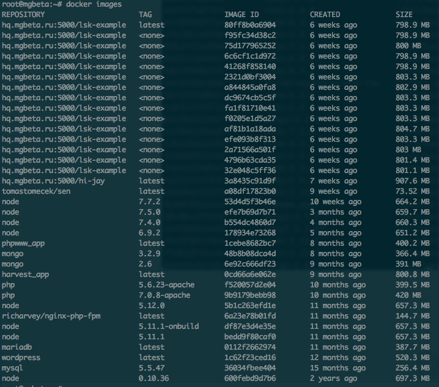Click repository tomastomecek/sen
The width and height of the screenshot is (439, 387).
(36, 191)
